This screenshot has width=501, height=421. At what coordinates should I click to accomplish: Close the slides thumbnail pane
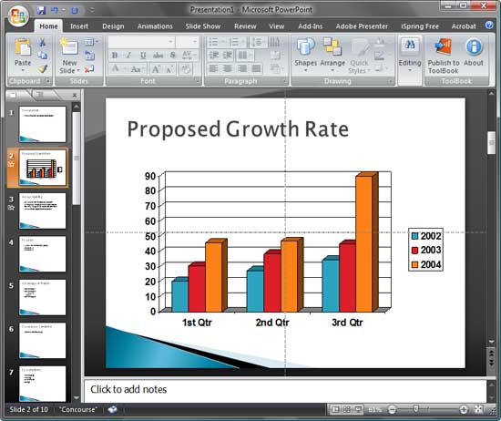[75, 95]
